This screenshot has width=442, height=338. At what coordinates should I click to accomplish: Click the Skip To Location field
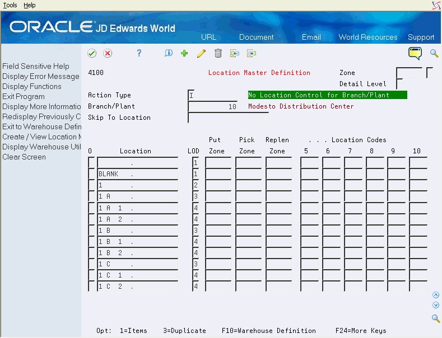tap(228, 118)
